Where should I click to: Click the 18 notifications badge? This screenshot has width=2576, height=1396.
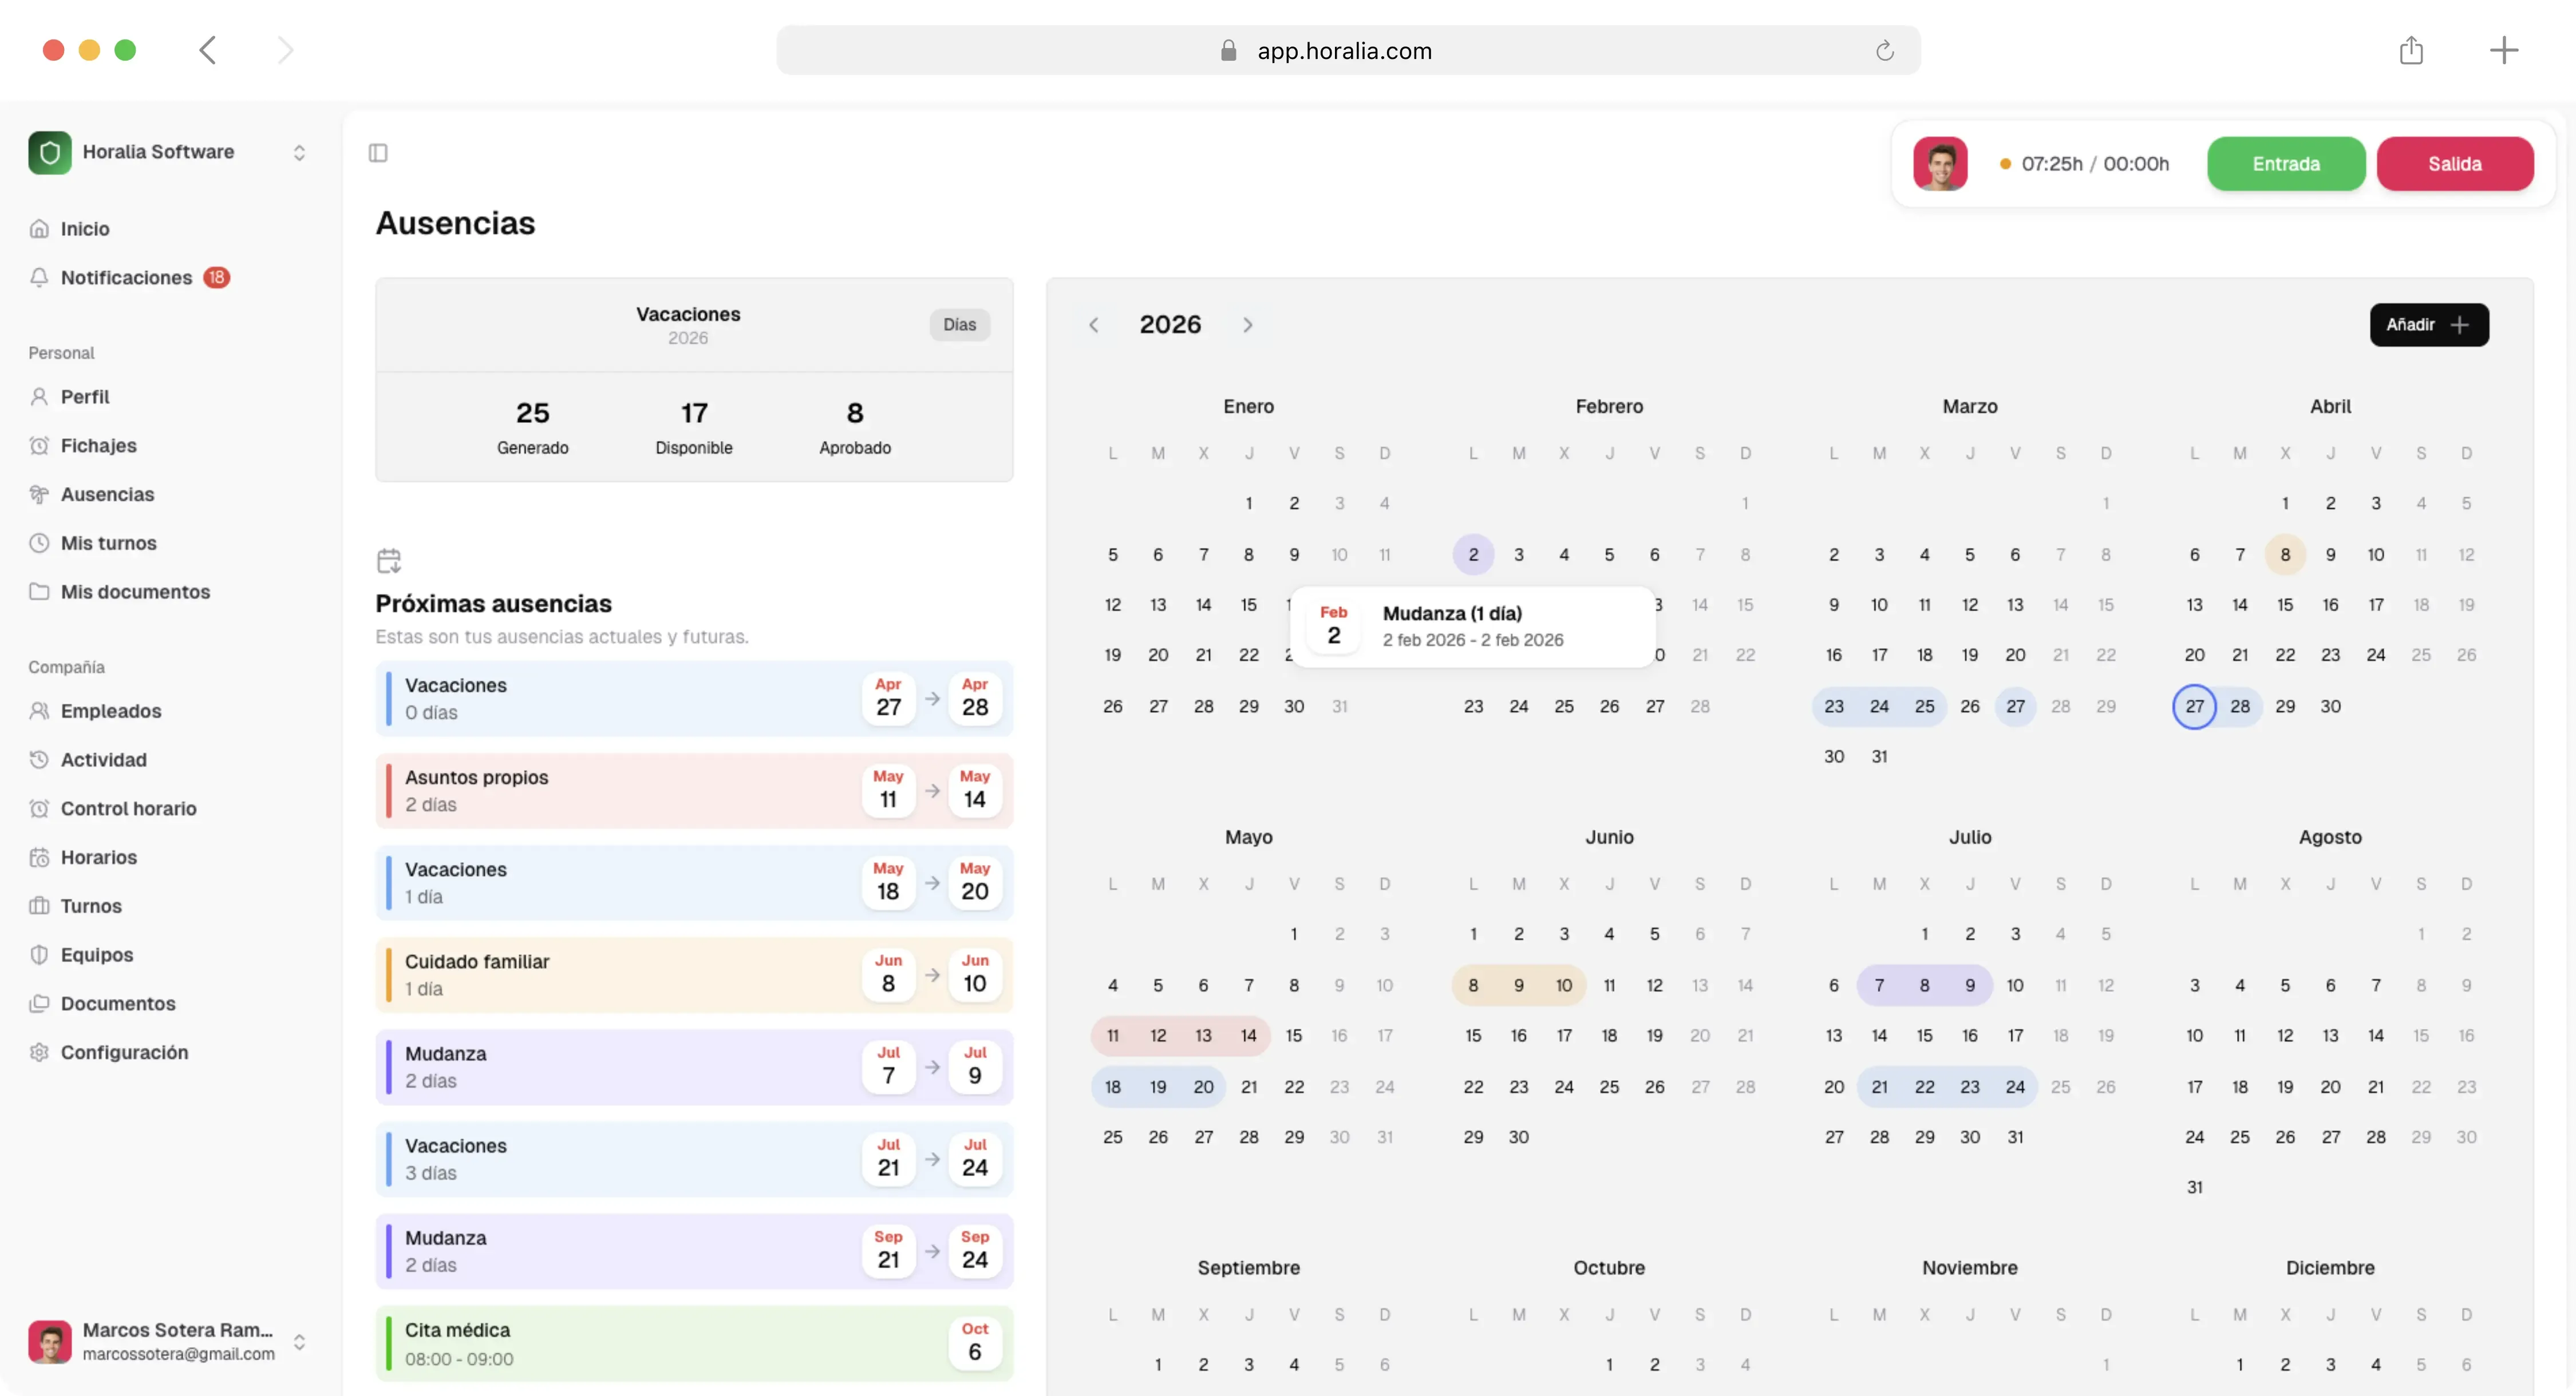217,278
